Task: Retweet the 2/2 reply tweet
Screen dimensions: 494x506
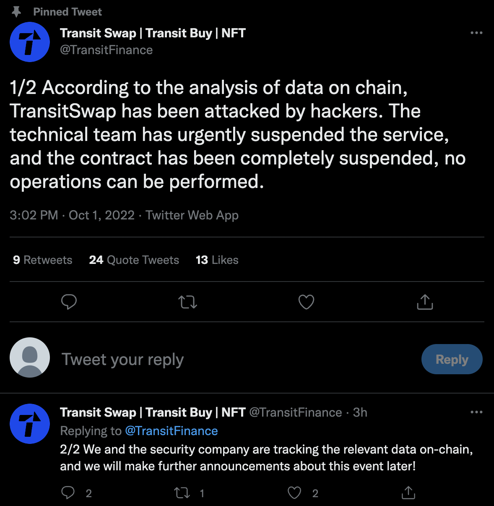Action: click(x=182, y=493)
